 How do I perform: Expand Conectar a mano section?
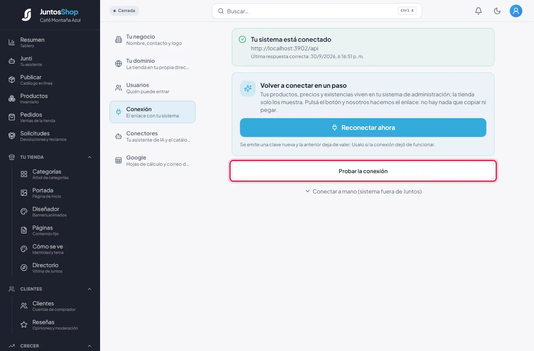tap(363, 191)
